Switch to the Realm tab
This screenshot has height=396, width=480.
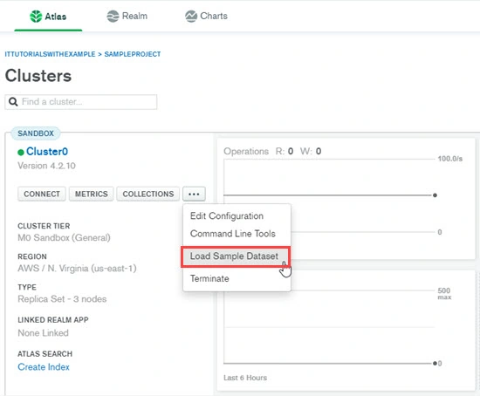coord(127,16)
